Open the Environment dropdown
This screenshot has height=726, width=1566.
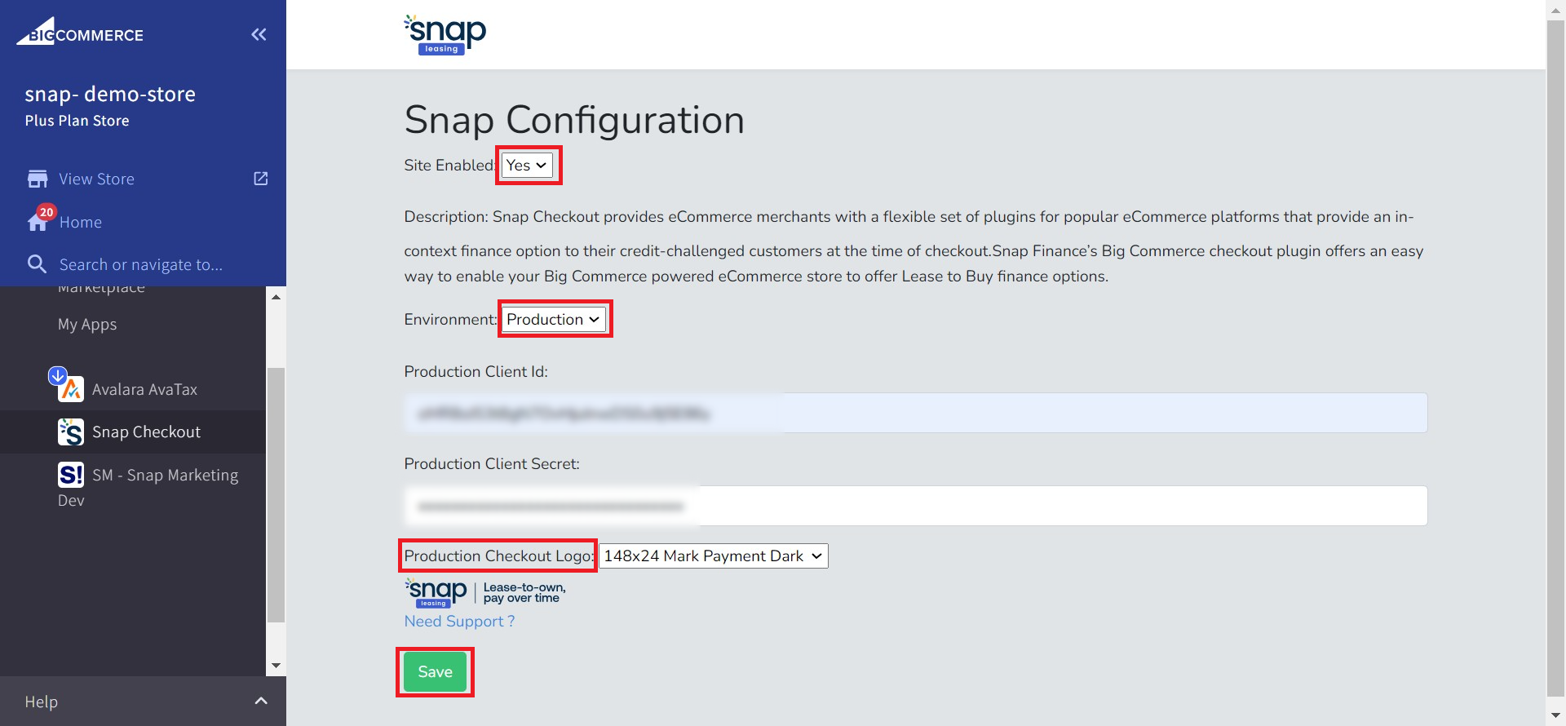point(554,319)
